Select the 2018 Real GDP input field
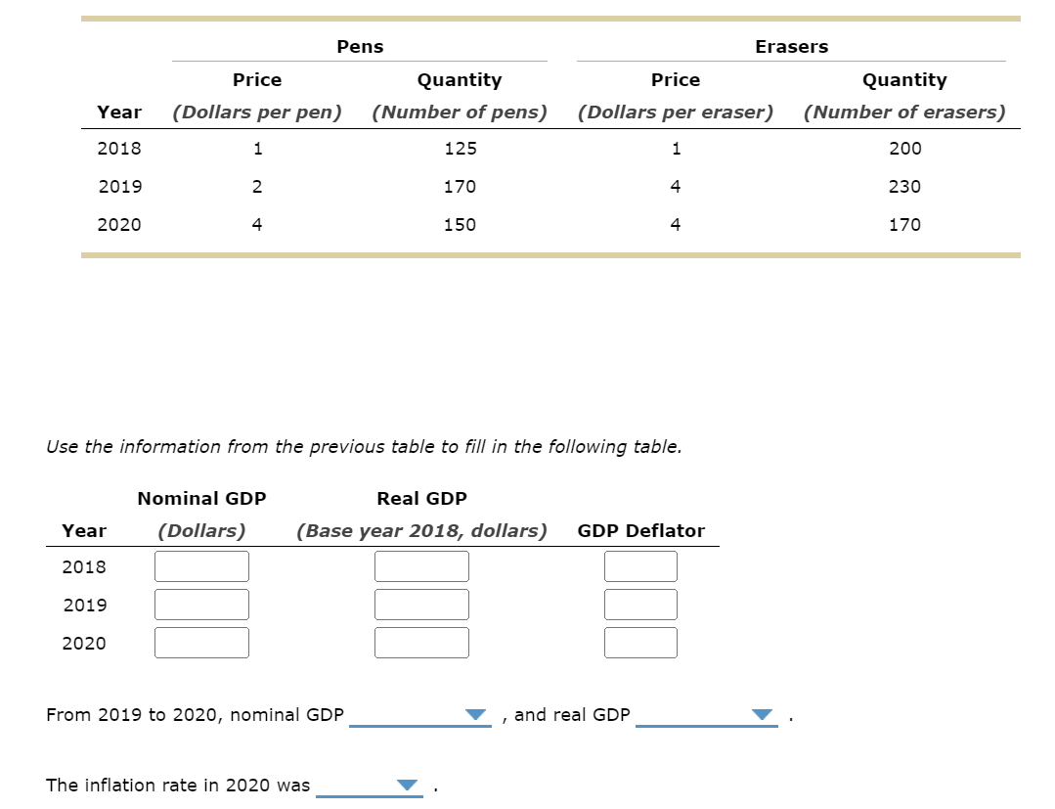 [x=421, y=566]
